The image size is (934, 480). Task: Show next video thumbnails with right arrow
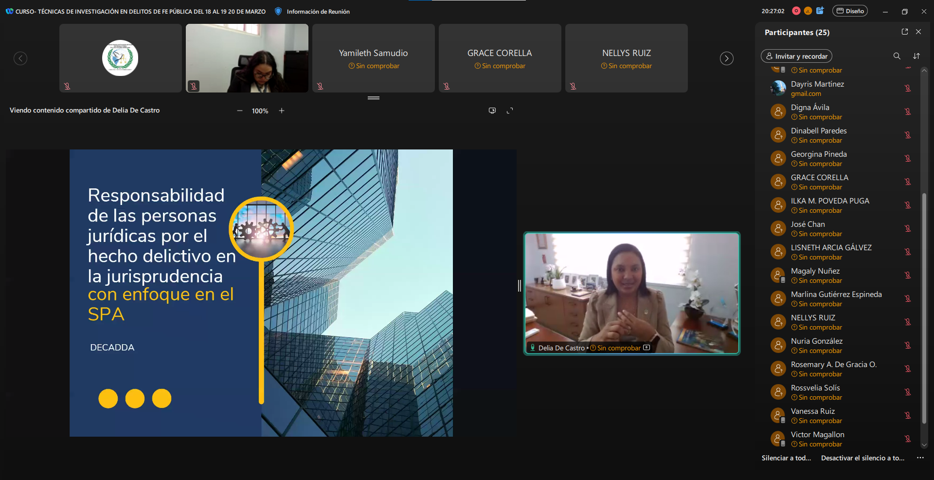tap(726, 58)
